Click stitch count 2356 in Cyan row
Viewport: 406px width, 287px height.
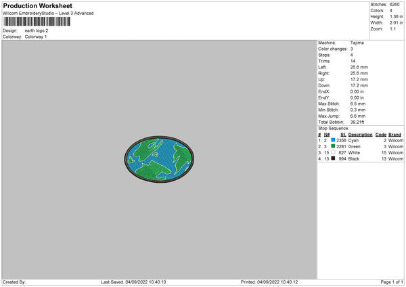[x=341, y=140]
